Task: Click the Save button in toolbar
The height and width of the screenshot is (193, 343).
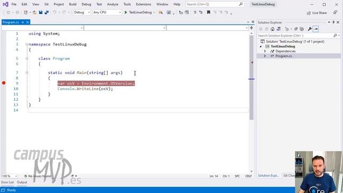Action: 41,12
